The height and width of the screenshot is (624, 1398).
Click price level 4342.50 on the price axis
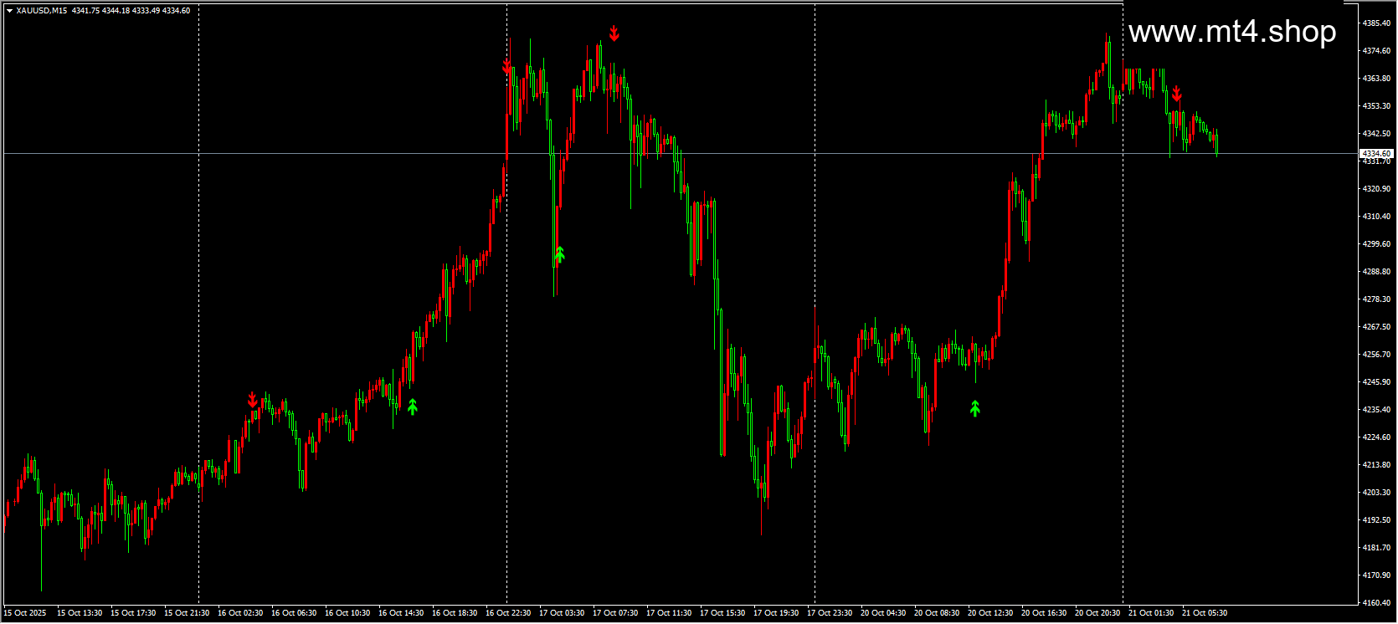click(x=1377, y=134)
